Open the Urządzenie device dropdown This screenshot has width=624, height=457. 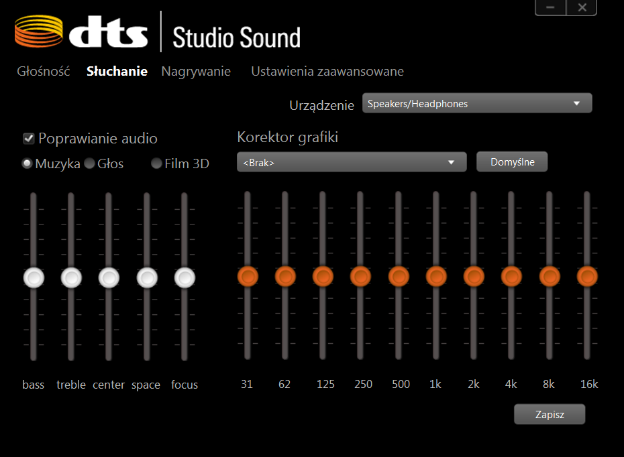click(x=477, y=103)
